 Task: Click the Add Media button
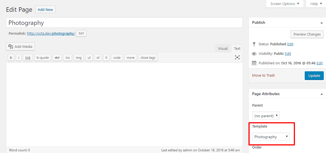click(20, 47)
